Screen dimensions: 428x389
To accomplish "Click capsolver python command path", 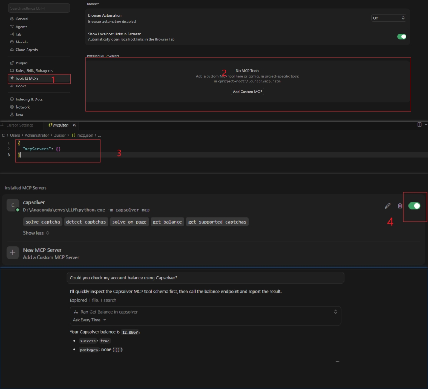I will click(x=86, y=210).
